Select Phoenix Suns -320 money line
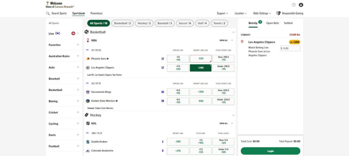 [200, 59]
